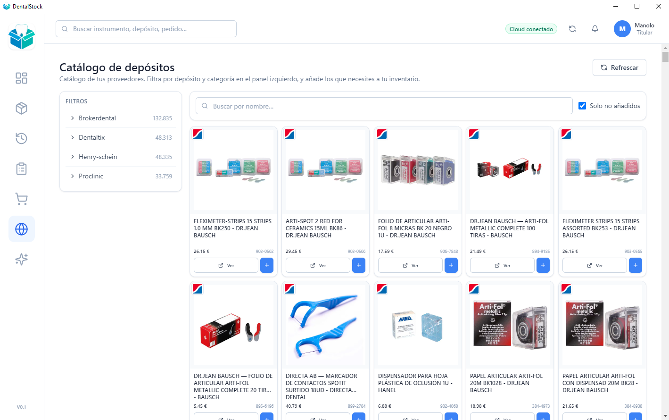Click Ver for FOLIO DE ARTICULAR ARTI-FOL 8 MICRAS

click(411, 265)
